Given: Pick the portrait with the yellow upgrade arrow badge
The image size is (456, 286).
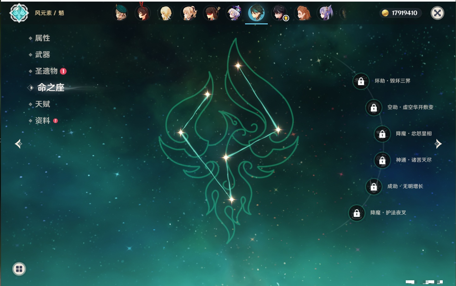Looking at the screenshot, I should point(280,13).
